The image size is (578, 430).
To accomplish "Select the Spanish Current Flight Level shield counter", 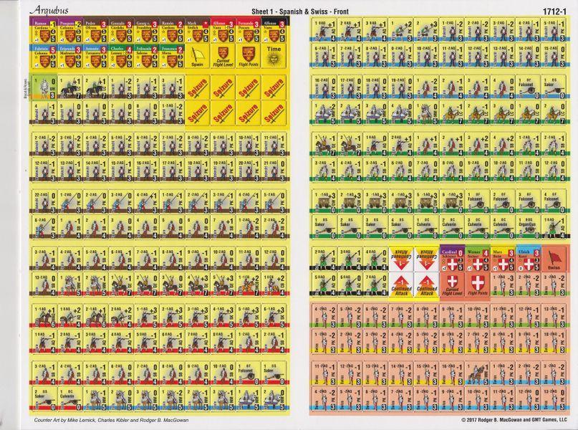I will pyautogui.click(x=223, y=57).
